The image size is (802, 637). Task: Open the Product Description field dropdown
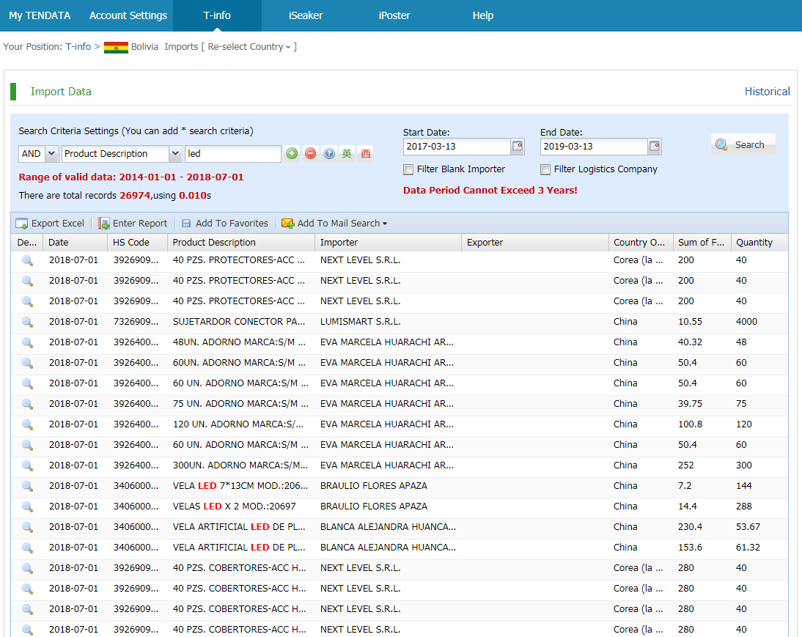point(175,154)
